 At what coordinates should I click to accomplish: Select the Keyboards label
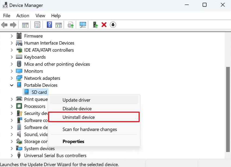(x=35, y=57)
